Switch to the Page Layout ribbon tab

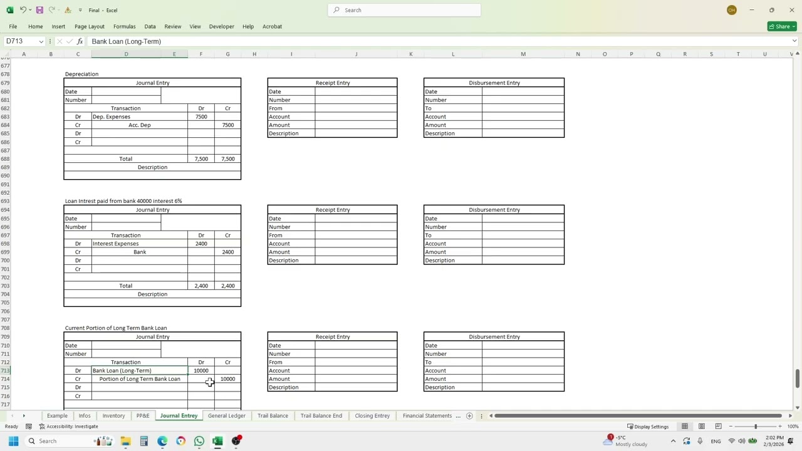point(90,26)
